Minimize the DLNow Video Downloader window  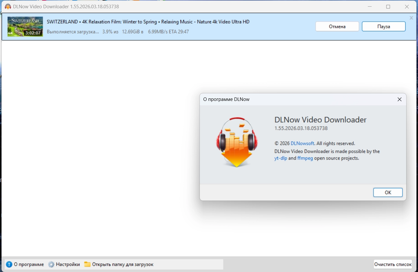click(369, 6)
